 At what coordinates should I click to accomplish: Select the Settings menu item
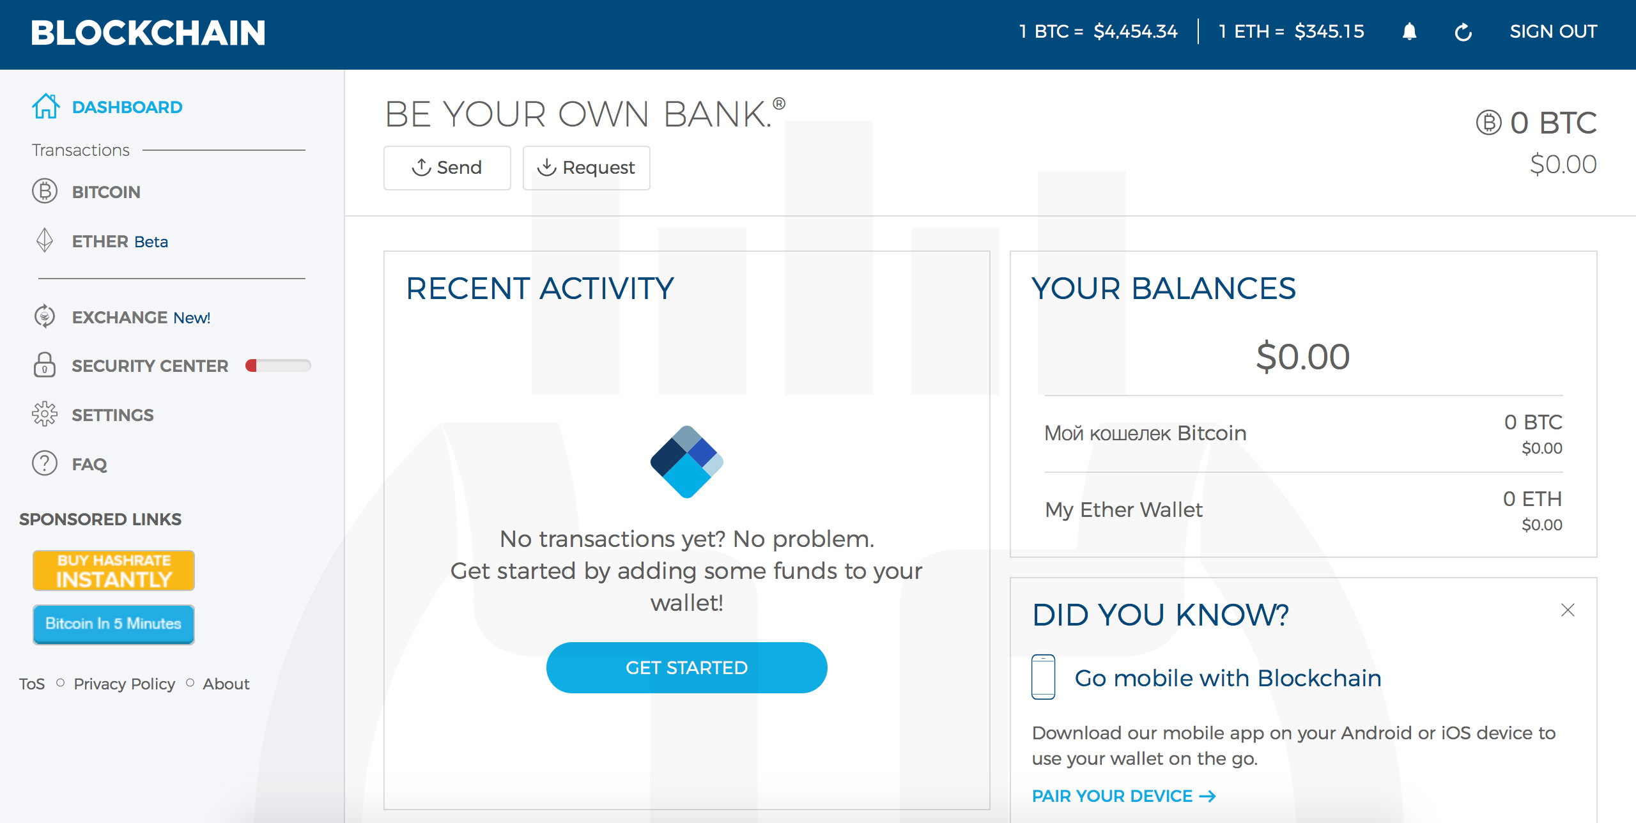pyautogui.click(x=112, y=415)
